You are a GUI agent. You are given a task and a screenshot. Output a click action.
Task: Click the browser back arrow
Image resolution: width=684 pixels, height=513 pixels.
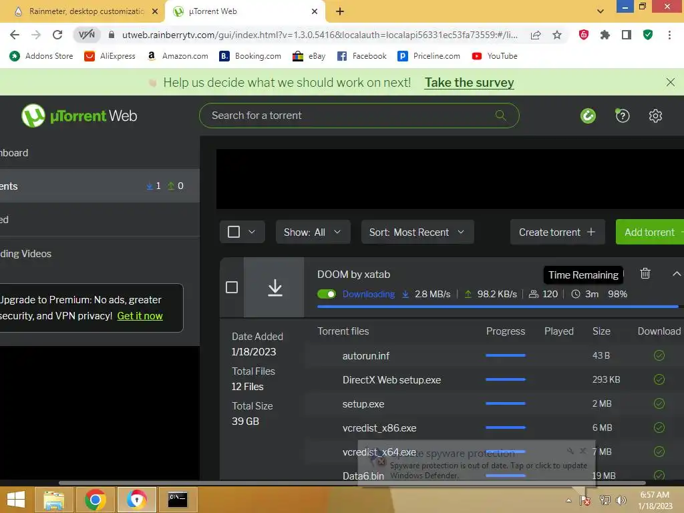(x=15, y=35)
